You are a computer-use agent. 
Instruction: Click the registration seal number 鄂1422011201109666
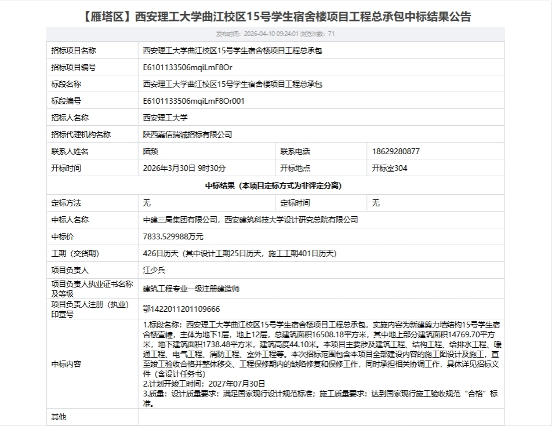click(181, 308)
